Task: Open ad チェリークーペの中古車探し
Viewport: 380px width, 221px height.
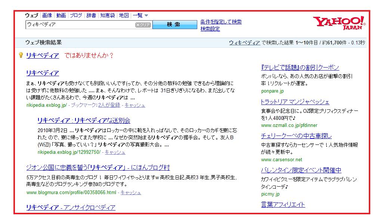Action: [x=296, y=136]
